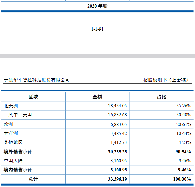Click the 其中：美国 row label
Screen dimensions: 195x187
tap(20, 115)
